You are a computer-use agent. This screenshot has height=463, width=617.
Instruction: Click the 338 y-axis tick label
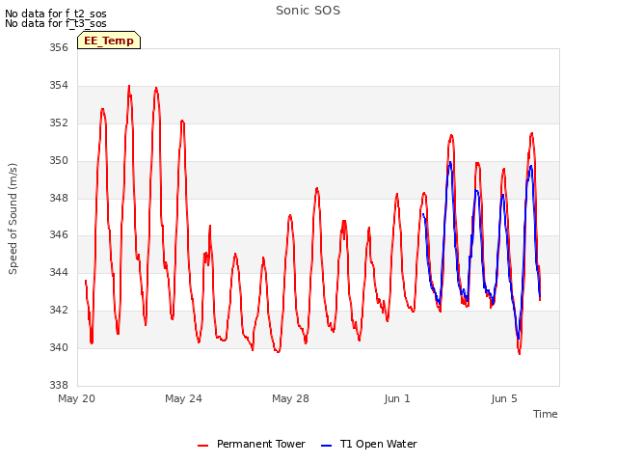[x=59, y=385]
